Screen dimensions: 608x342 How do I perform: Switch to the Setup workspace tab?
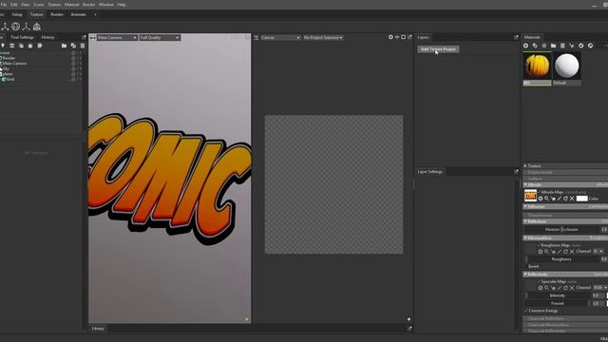pos(17,14)
